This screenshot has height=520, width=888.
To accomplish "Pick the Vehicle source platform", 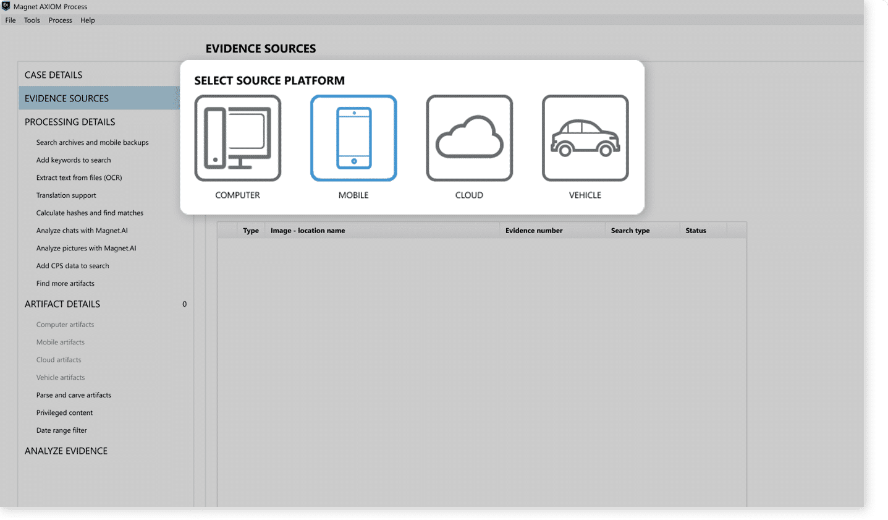I will pos(585,138).
